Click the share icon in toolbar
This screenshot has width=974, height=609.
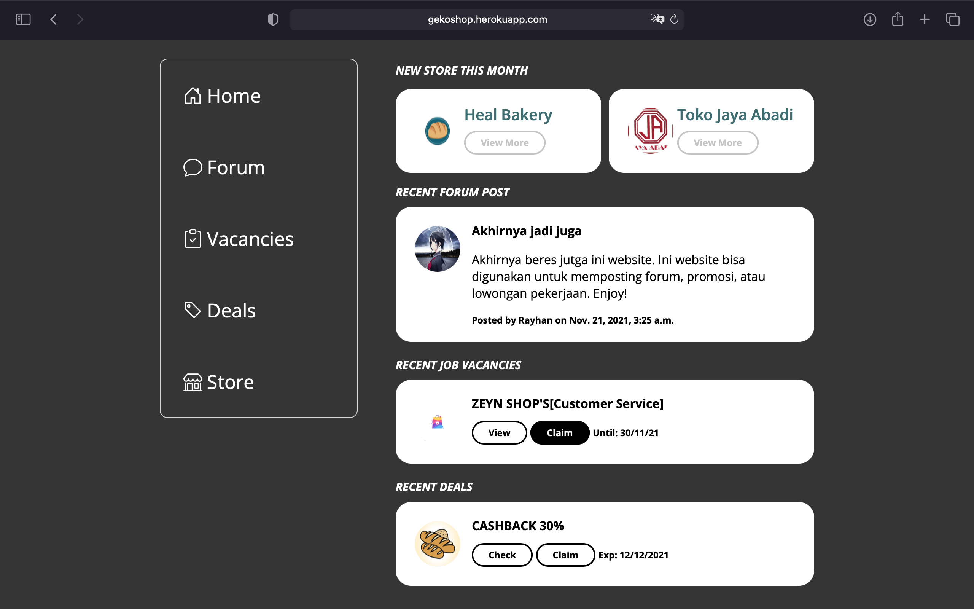click(x=898, y=19)
